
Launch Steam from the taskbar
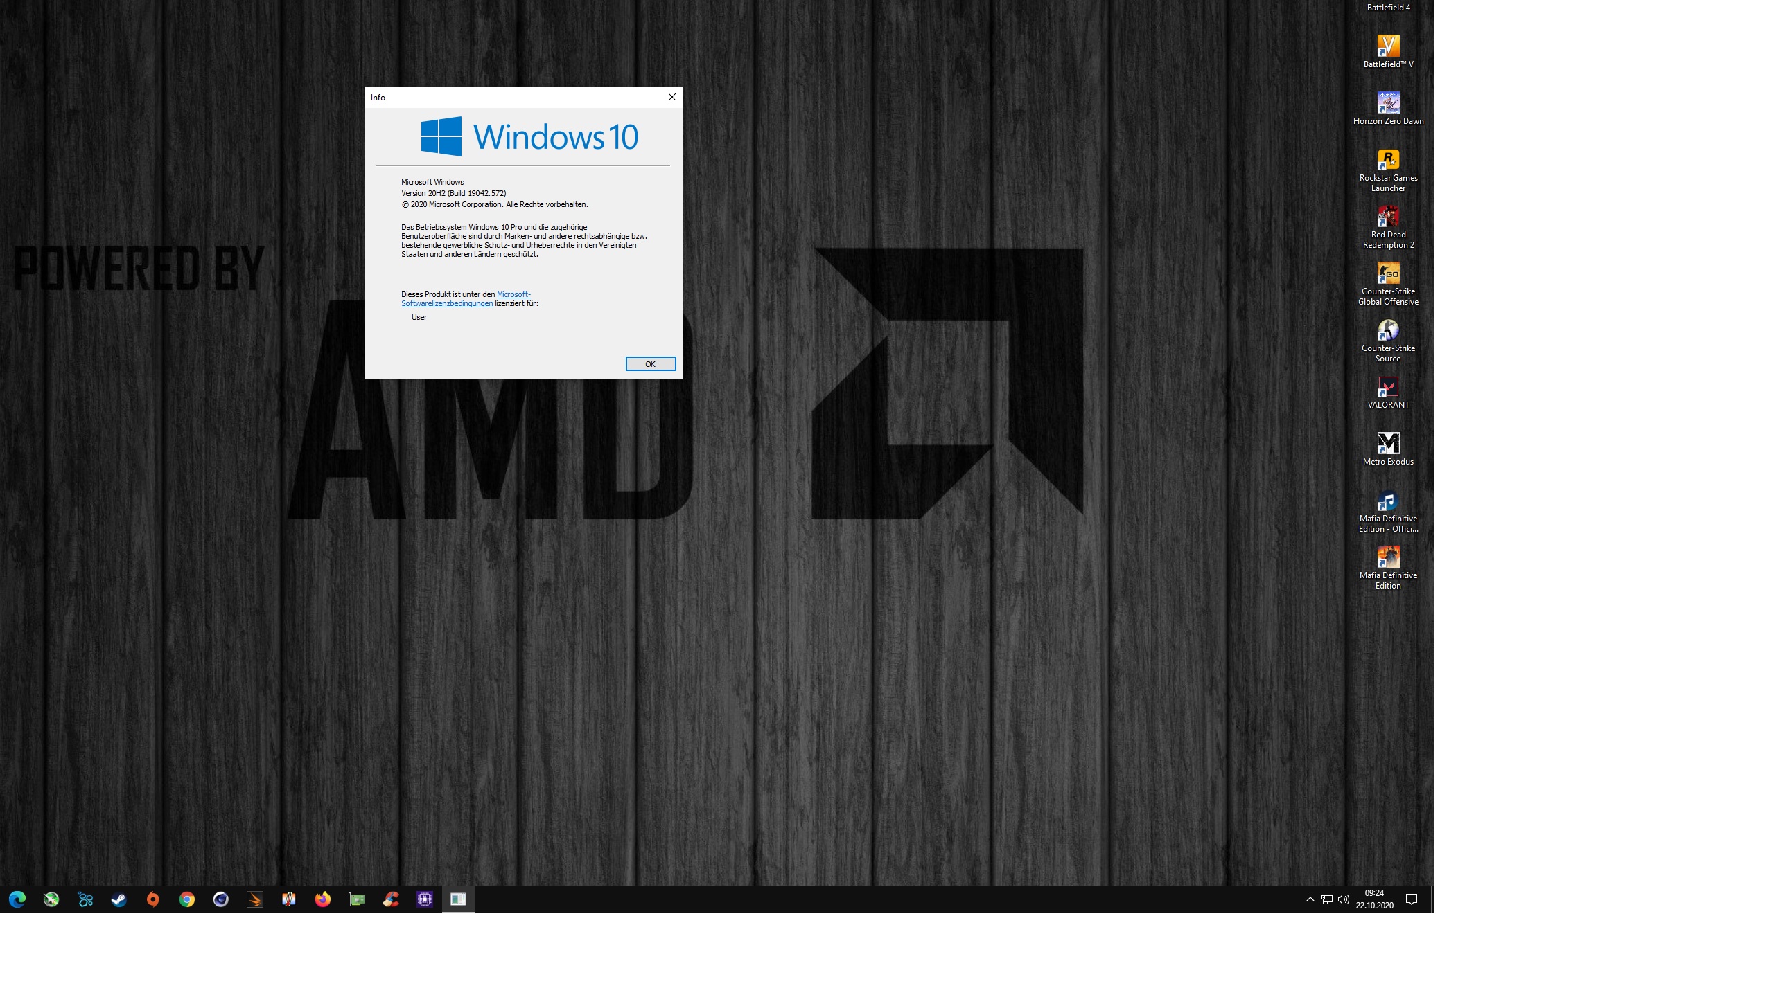tap(119, 899)
